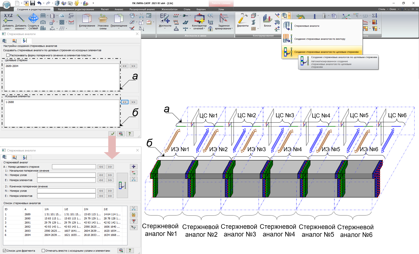Image resolution: width=419 pixels, height=254 pixels.
Task: Enable Распознавать форму поперечного сечения checkbox
Action: pyautogui.click(x=8, y=55)
